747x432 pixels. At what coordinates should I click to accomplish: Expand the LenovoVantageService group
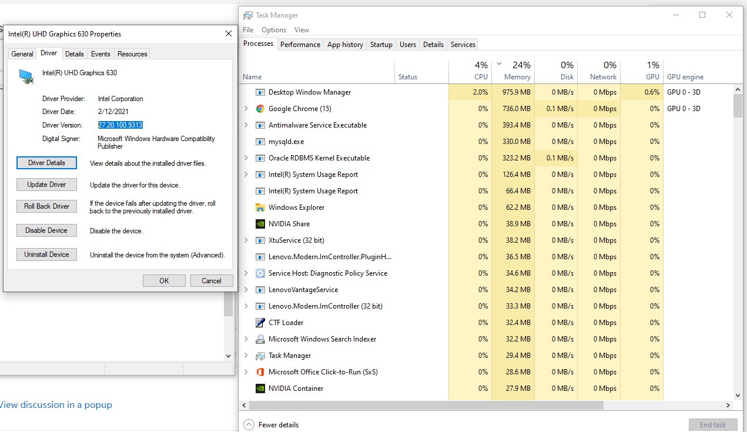[246, 290]
